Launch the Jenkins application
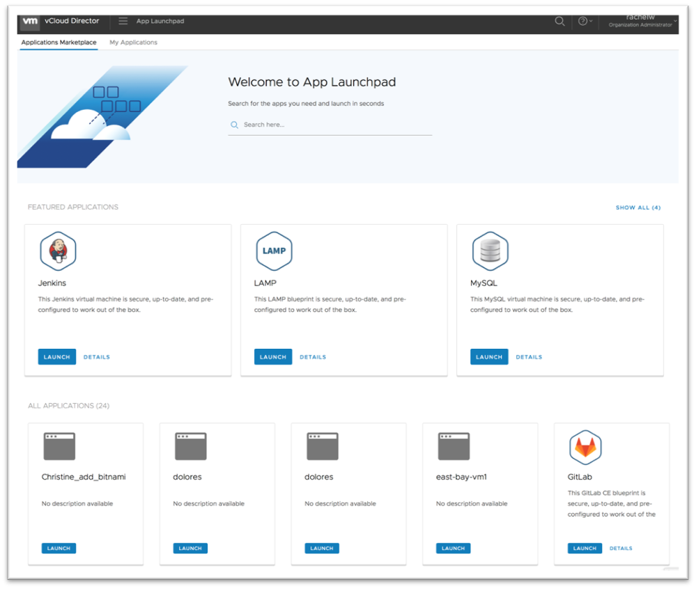Screen dimensions: 696x589 [57, 356]
